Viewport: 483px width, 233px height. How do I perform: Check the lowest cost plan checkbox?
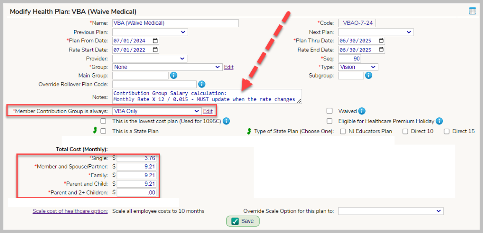click(x=103, y=121)
